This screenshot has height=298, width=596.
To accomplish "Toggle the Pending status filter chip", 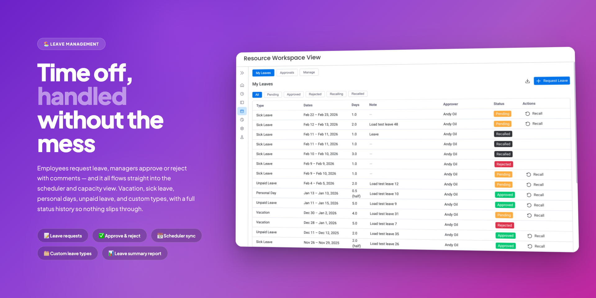I will coord(273,94).
